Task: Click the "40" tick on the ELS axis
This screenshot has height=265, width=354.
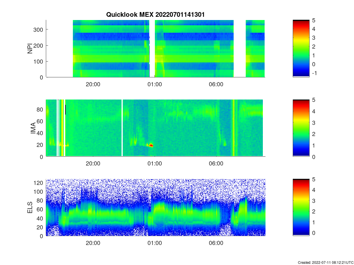Action: tap(40, 218)
